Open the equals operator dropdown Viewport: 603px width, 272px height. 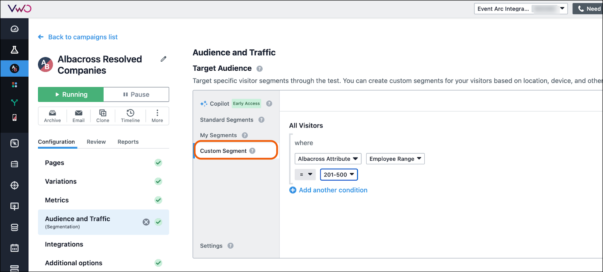(x=305, y=175)
